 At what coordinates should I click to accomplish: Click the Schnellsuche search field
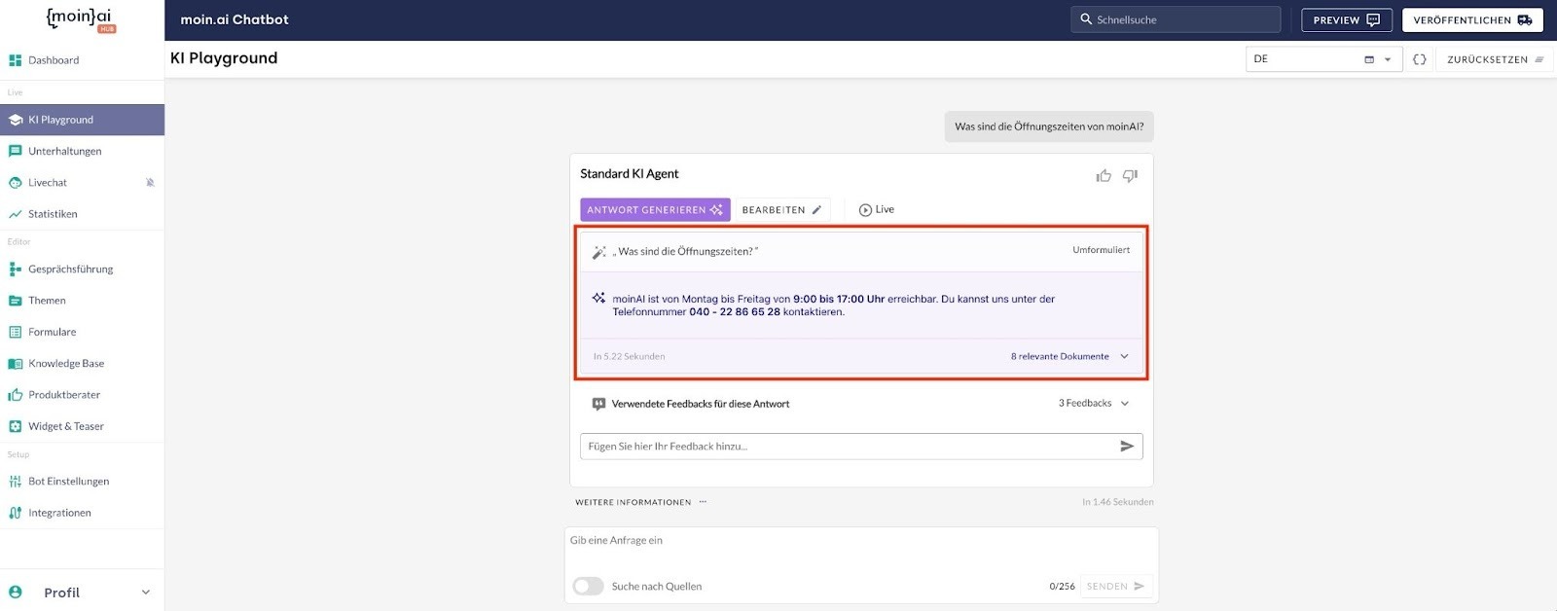pyautogui.click(x=1179, y=19)
